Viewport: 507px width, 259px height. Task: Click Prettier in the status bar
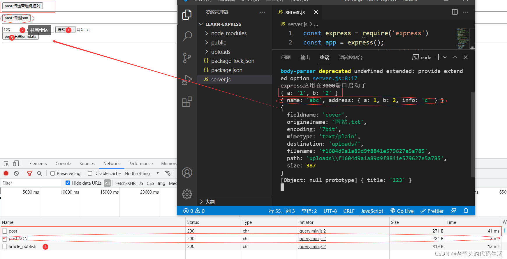pos(432,211)
